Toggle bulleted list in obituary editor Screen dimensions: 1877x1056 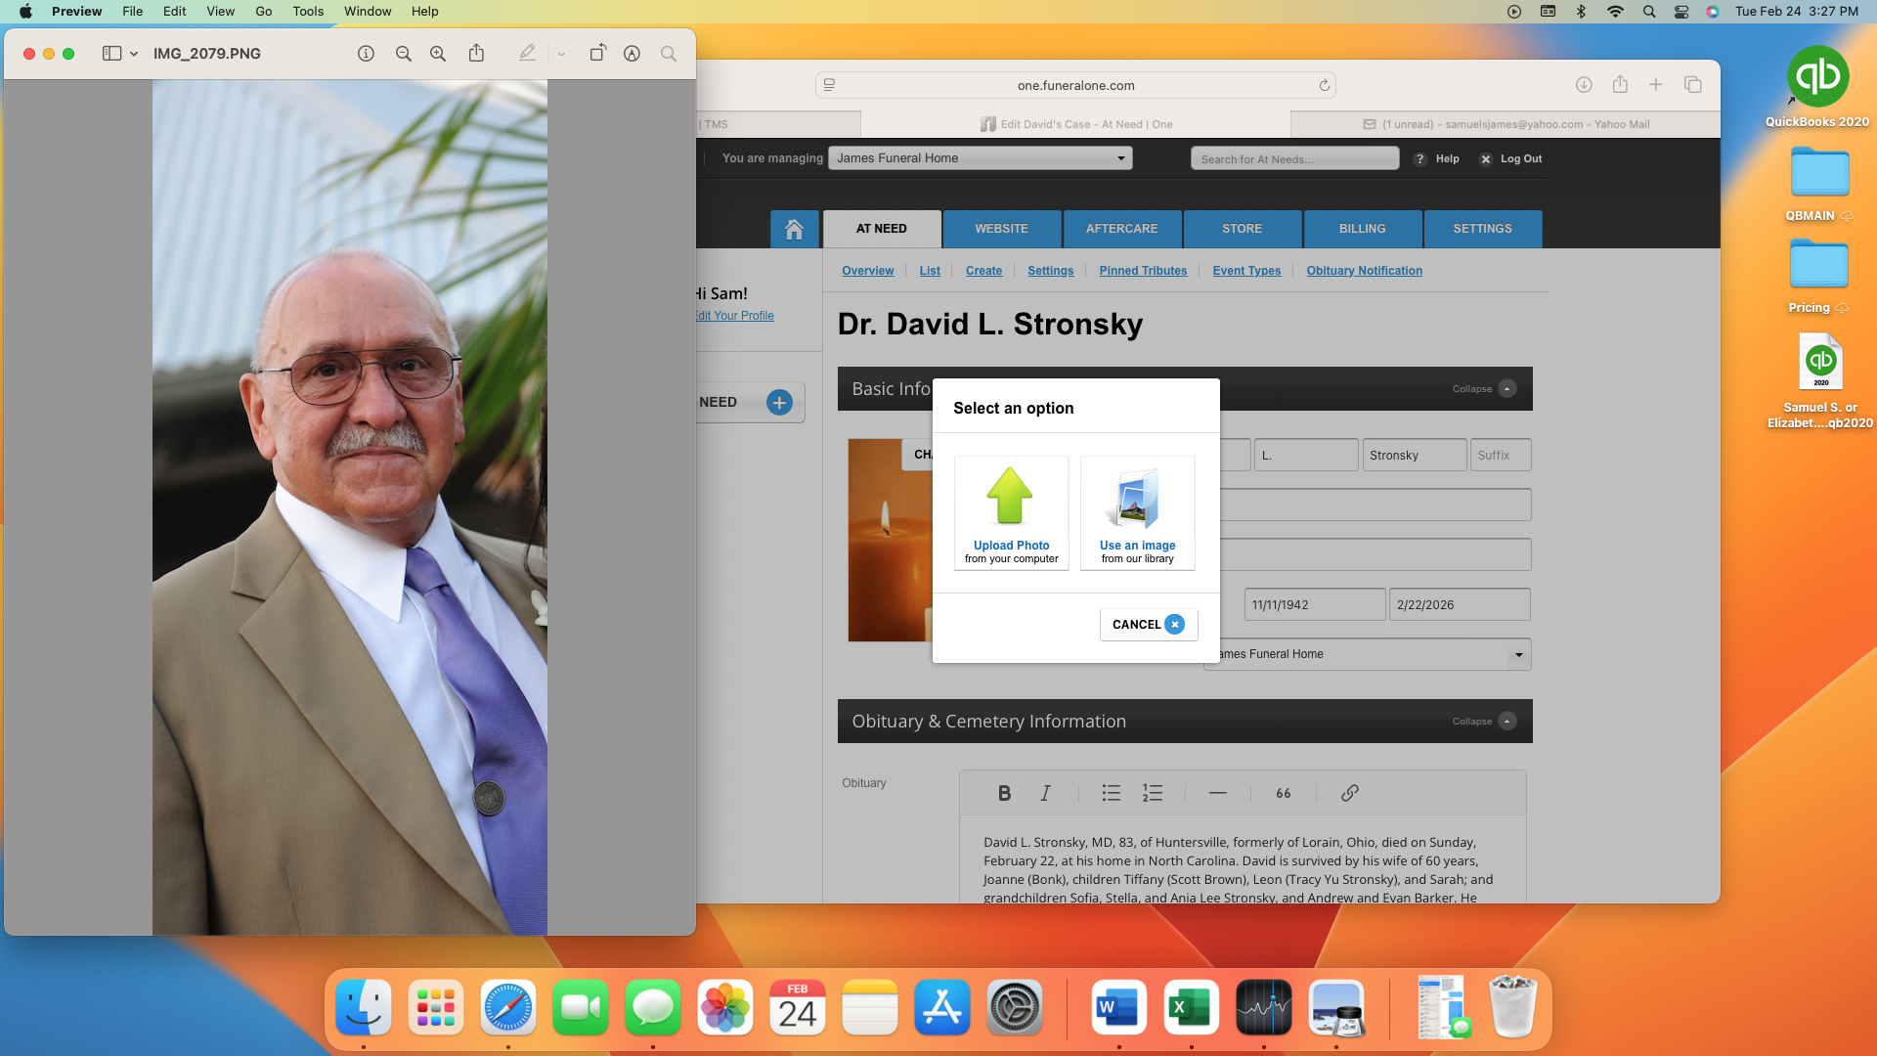(x=1111, y=793)
